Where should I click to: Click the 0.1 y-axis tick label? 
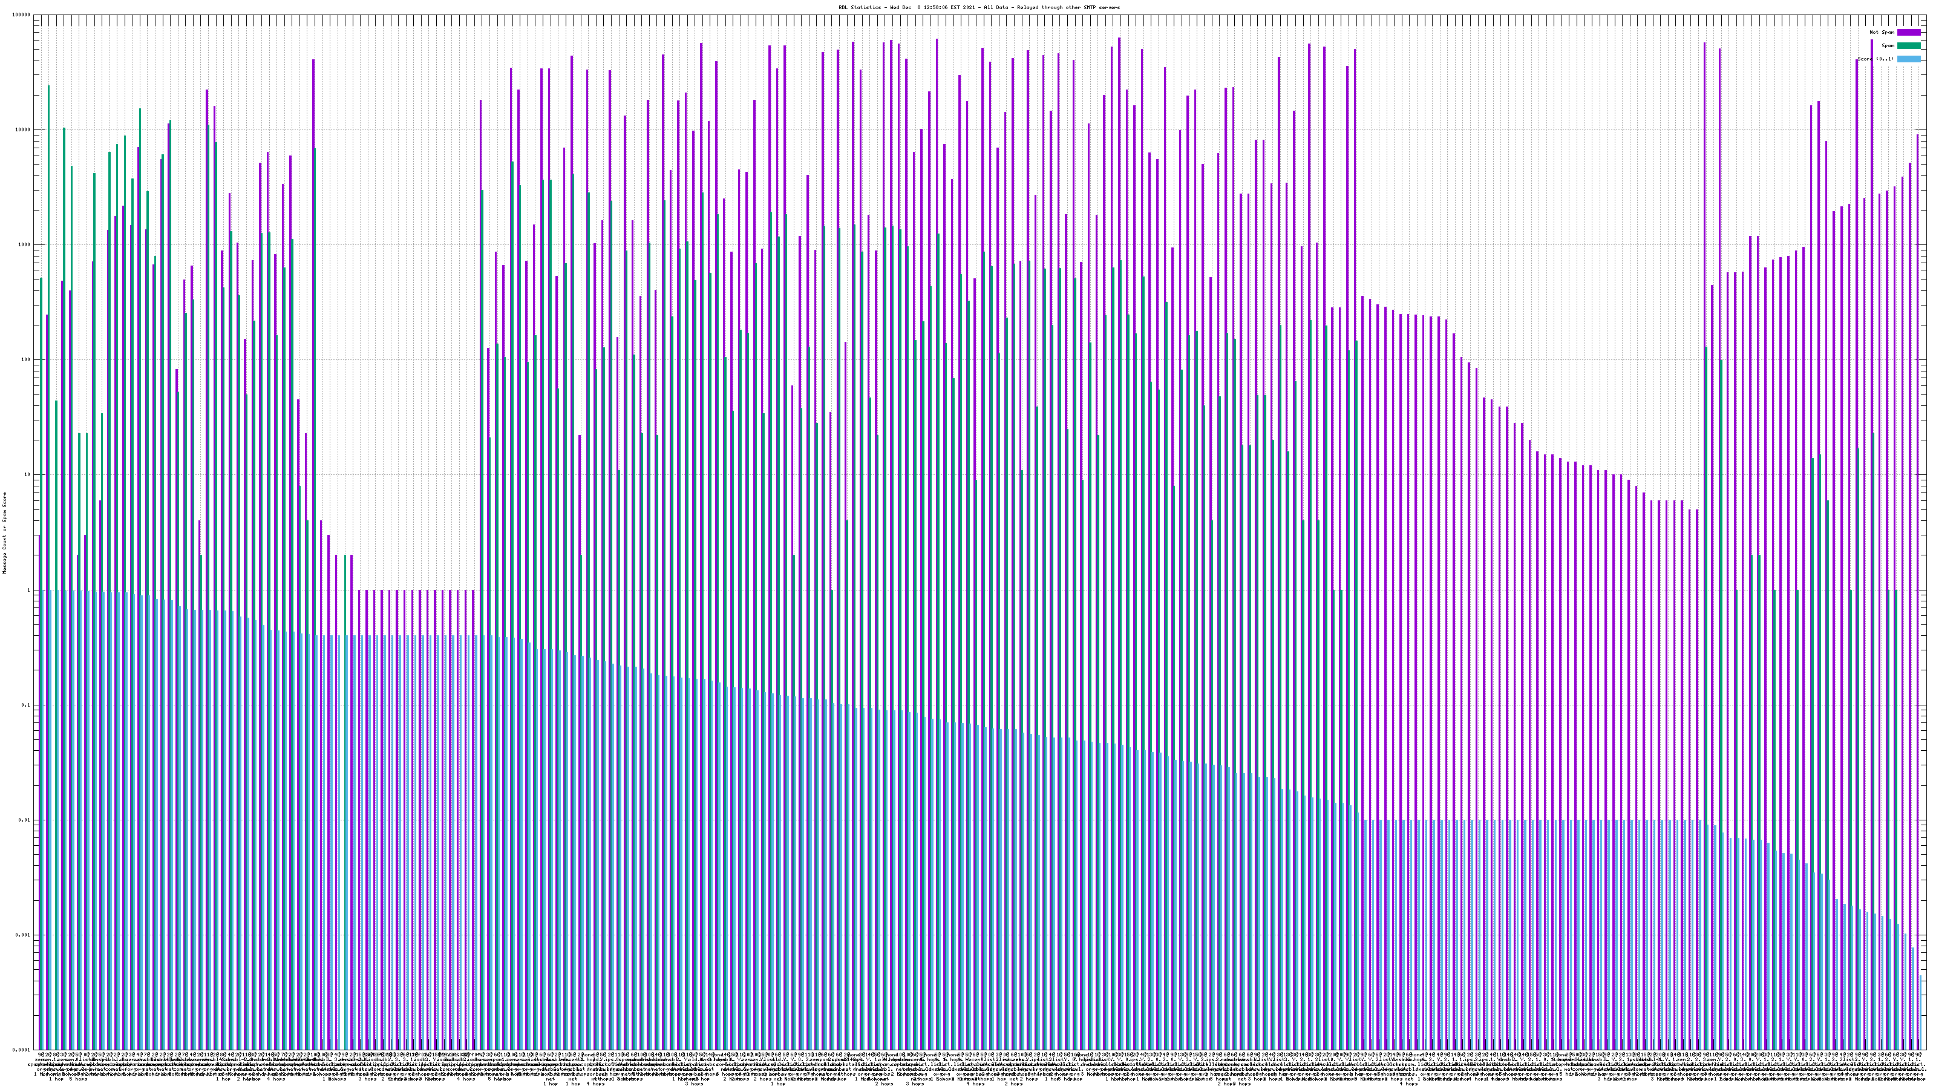[26, 705]
